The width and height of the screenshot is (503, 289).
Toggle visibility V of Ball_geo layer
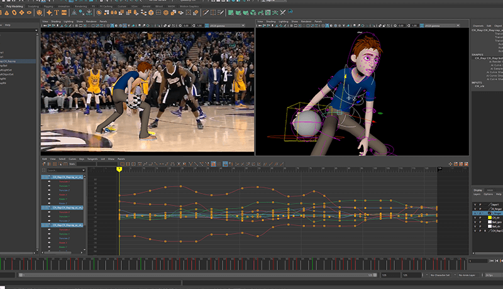(475, 222)
